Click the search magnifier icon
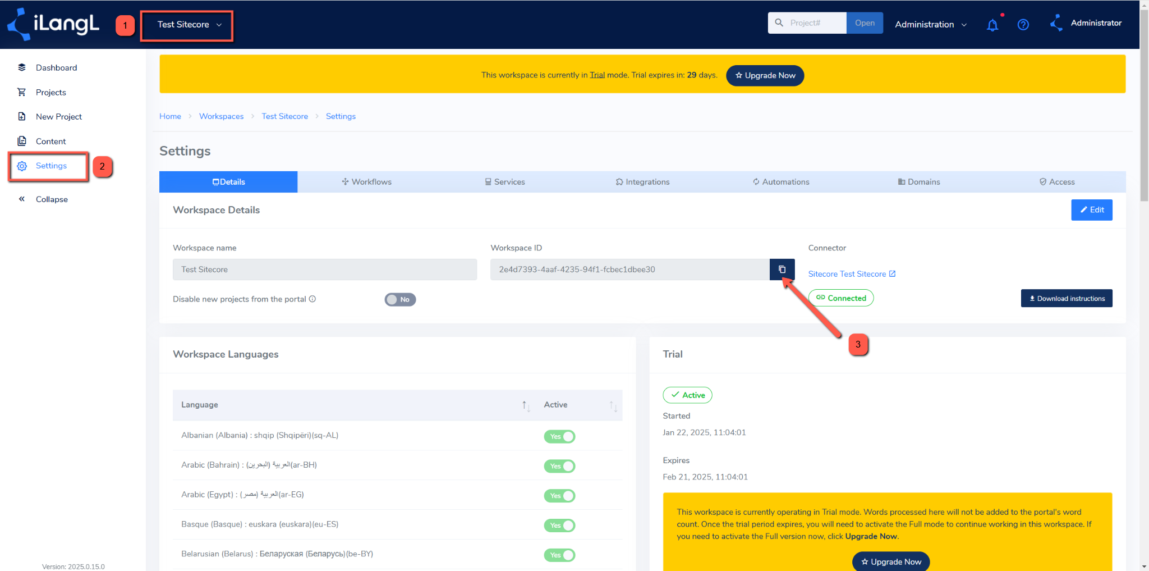1149x571 pixels. click(779, 23)
